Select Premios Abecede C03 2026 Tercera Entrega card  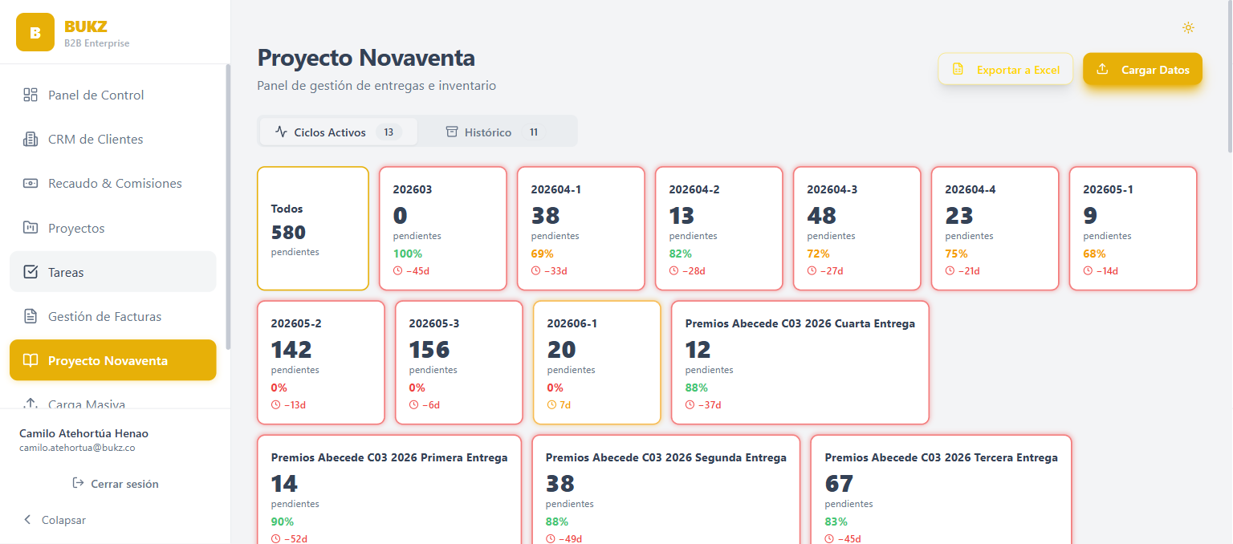pos(942,489)
